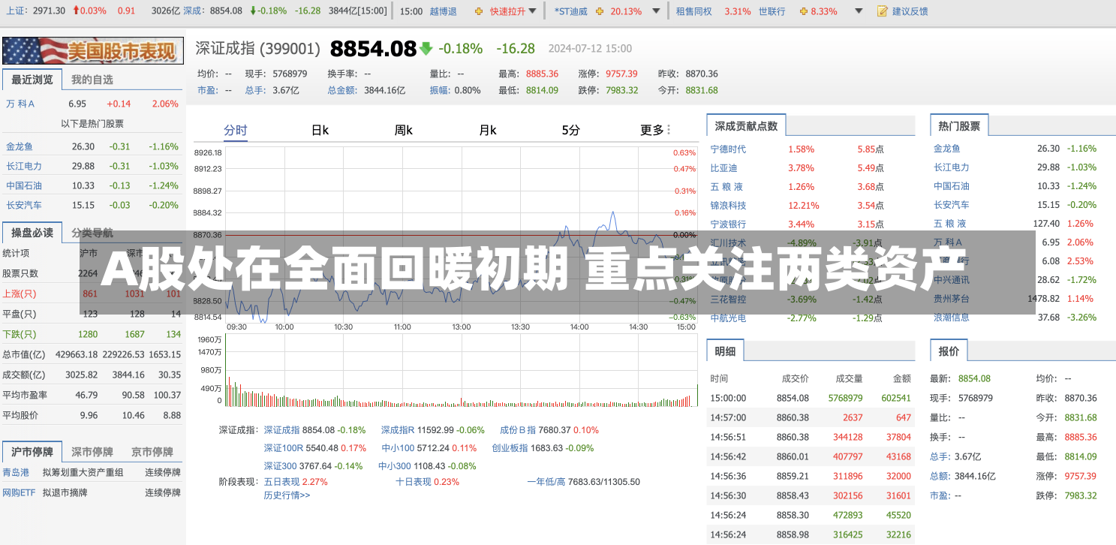Open 世联行 stock in top ticker
Image resolution: width=1116 pixels, height=545 pixels.
click(772, 11)
